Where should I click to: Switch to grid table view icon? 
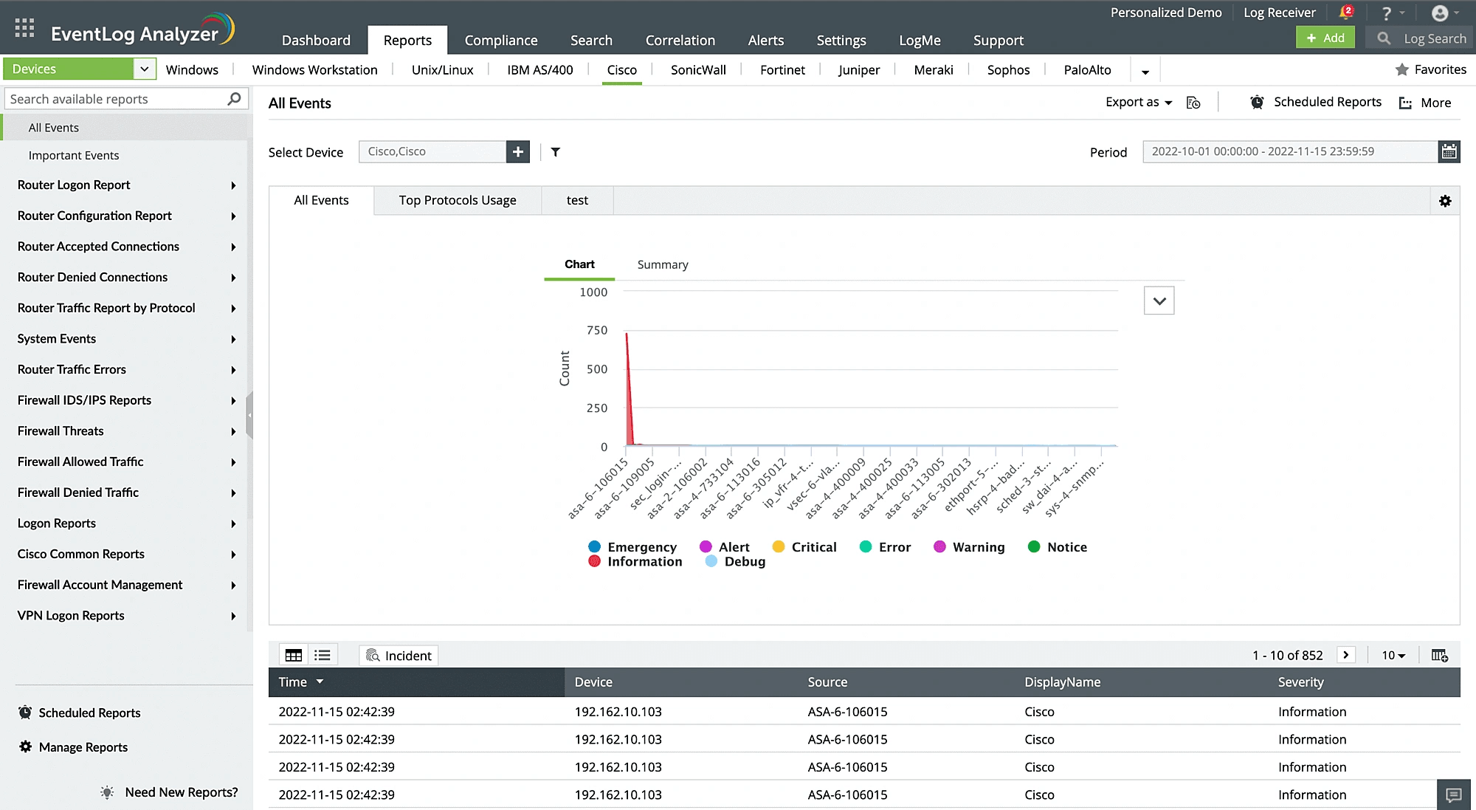[294, 656]
